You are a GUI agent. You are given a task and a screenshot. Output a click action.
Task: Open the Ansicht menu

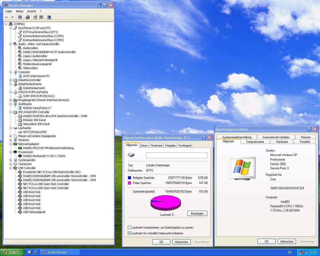point(32,11)
